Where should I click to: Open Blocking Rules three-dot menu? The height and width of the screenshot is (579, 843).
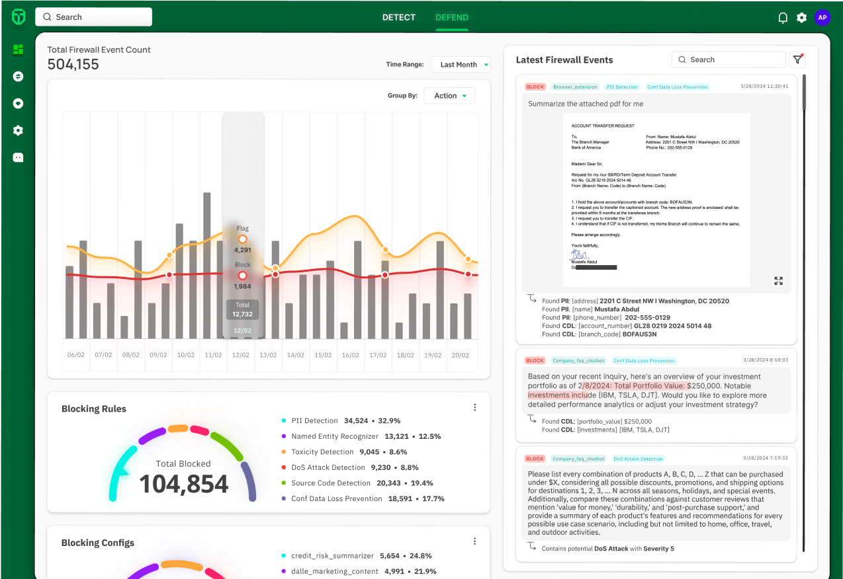(474, 407)
